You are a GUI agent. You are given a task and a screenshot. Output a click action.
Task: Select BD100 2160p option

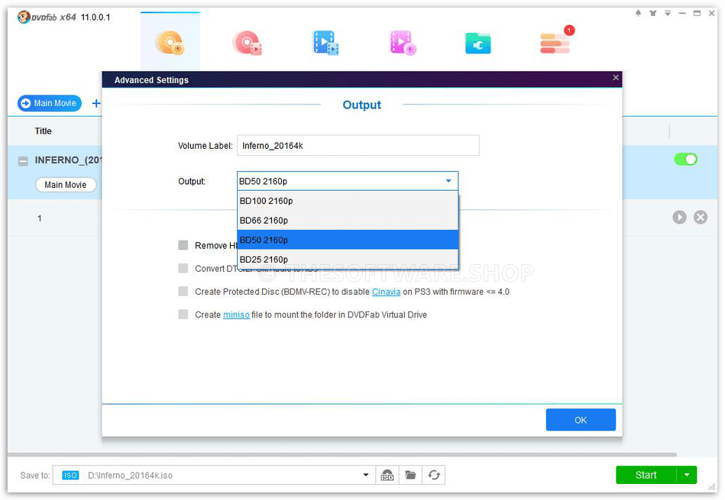point(348,201)
